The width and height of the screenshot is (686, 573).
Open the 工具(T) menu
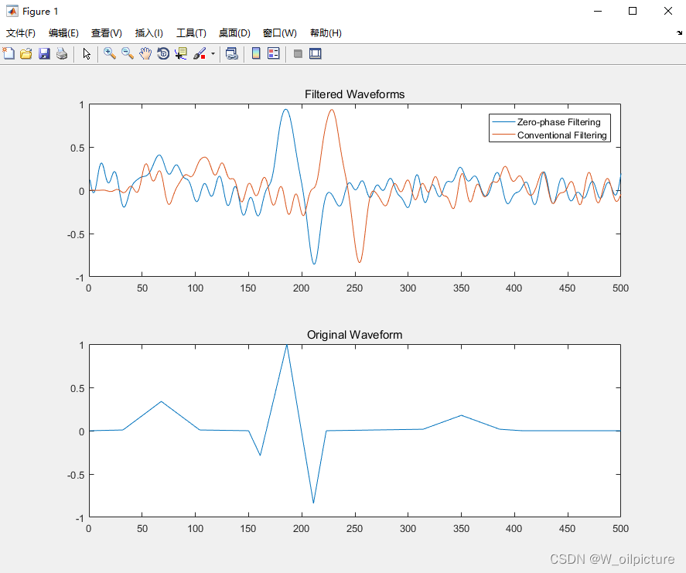coord(191,33)
